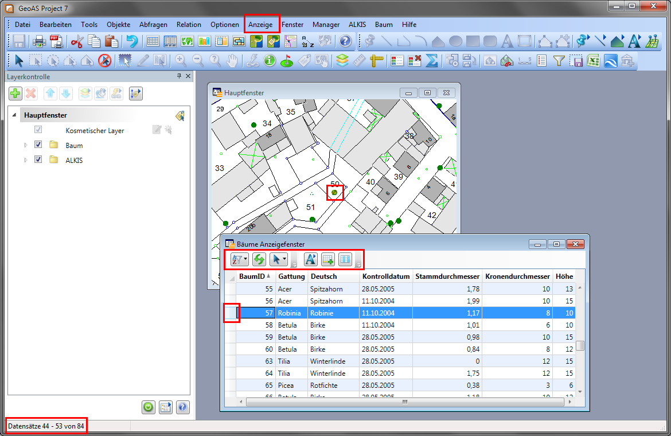
Task: Select the row marker for BaumID 57
Action: click(x=231, y=313)
